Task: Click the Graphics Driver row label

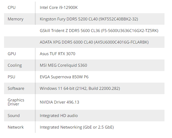Action: (x=16, y=102)
